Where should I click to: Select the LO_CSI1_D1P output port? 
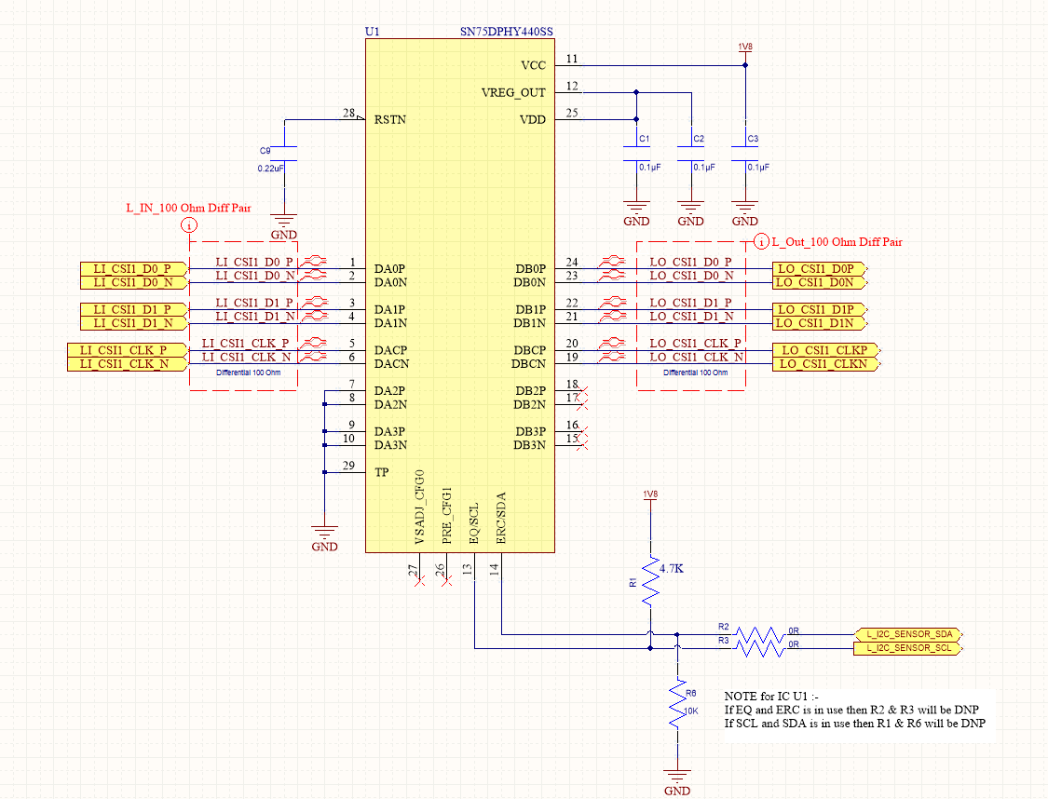click(x=820, y=309)
